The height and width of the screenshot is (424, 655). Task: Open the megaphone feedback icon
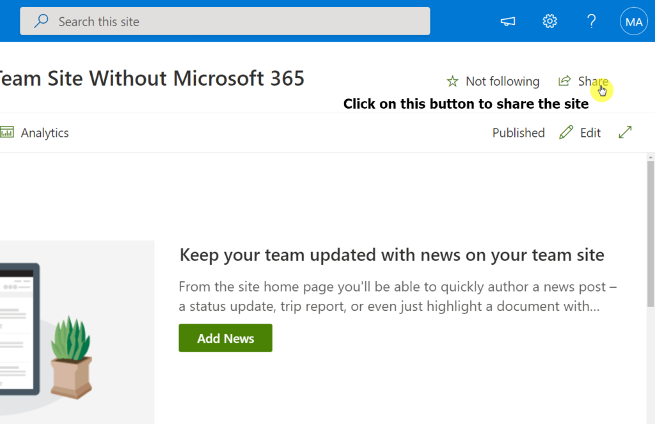coord(507,21)
